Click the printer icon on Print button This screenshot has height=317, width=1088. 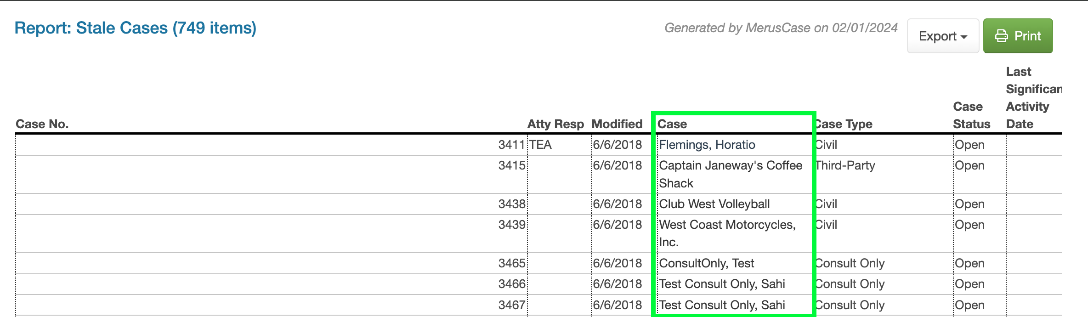[x=1002, y=36]
